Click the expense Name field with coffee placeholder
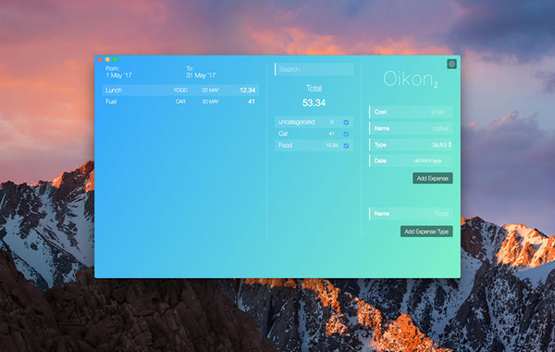The height and width of the screenshot is (352, 555). 411,129
